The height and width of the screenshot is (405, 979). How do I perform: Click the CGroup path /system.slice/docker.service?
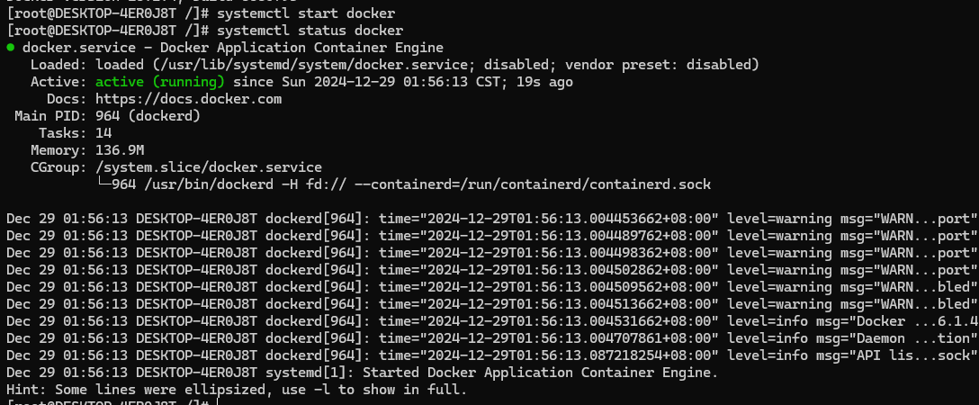(208, 167)
